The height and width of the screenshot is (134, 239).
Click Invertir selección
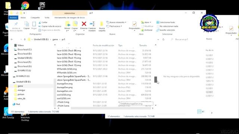[166, 30]
